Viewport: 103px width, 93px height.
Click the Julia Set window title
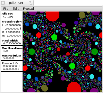click(16, 3)
